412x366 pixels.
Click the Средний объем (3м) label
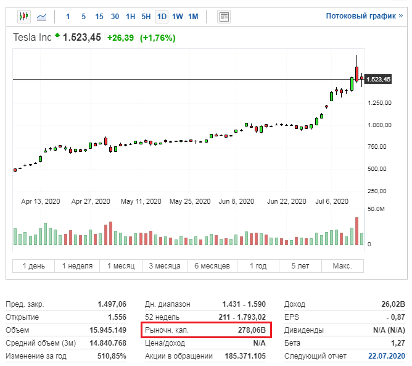click(x=41, y=343)
